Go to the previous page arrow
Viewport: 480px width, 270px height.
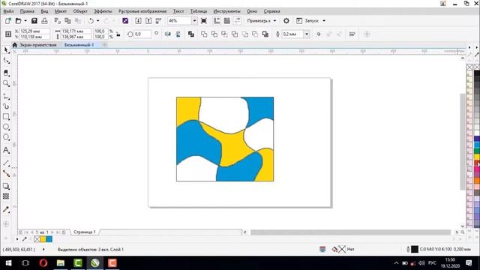(x=32, y=232)
